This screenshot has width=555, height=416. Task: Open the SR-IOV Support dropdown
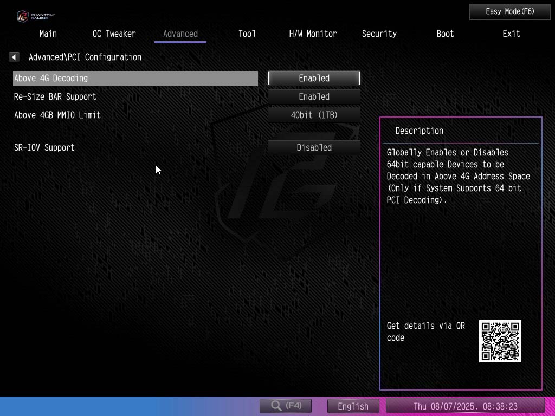tap(314, 147)
